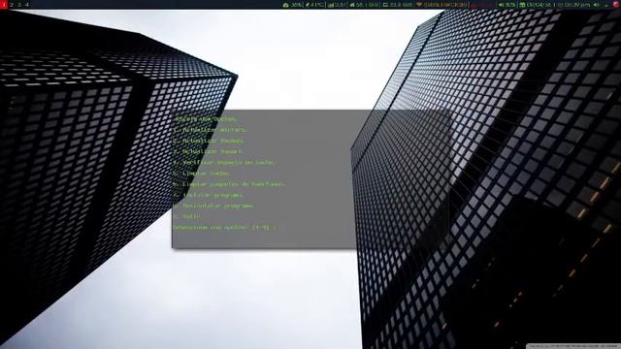The height and width of the screenshot is (349, 621).
Task: Click the temperature indicator in the status bar
Action: pos(314,5)
